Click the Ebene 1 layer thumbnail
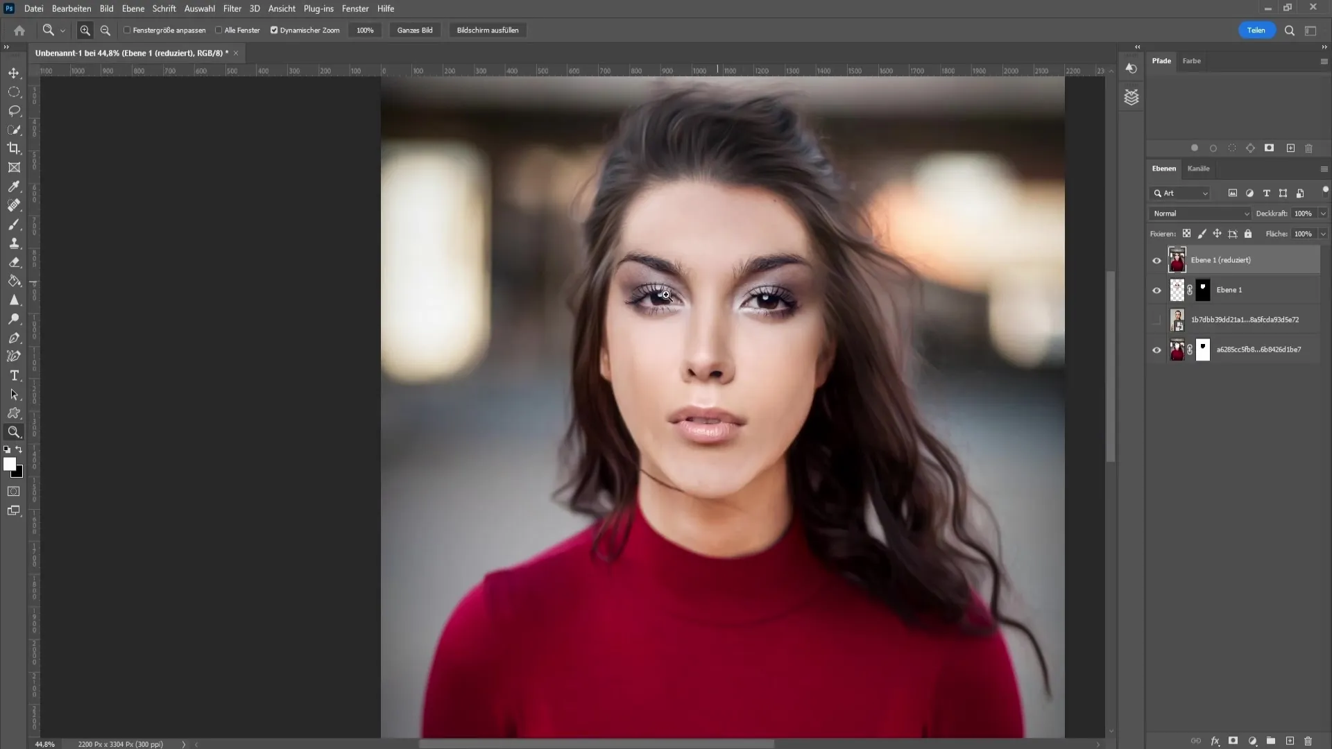 point(1177,289)
